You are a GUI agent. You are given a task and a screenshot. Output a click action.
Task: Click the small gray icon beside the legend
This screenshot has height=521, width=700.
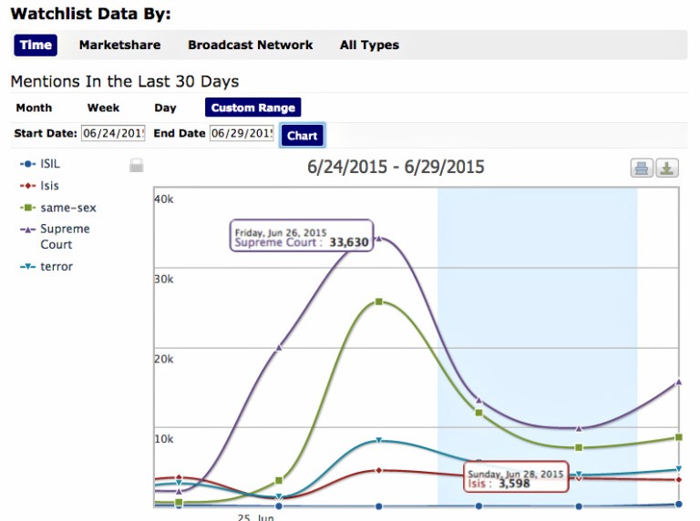pos(136,165)
